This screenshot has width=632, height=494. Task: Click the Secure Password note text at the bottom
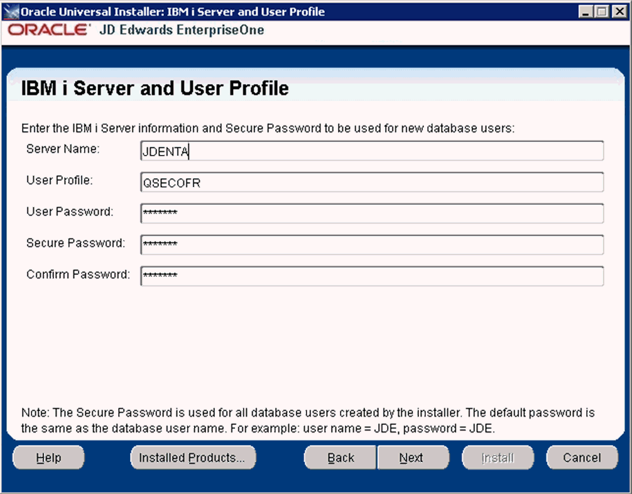pyautogui.click(x=308, y=421)
